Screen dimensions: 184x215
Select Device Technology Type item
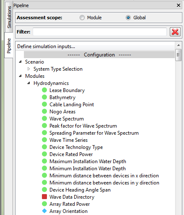[76, 147]
